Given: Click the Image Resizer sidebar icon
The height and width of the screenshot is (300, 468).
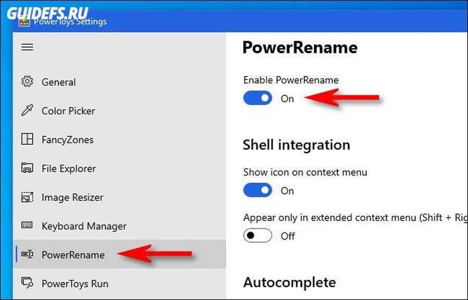Looking at the screenshot, I should pyautogui.click(x=27, y=197).
